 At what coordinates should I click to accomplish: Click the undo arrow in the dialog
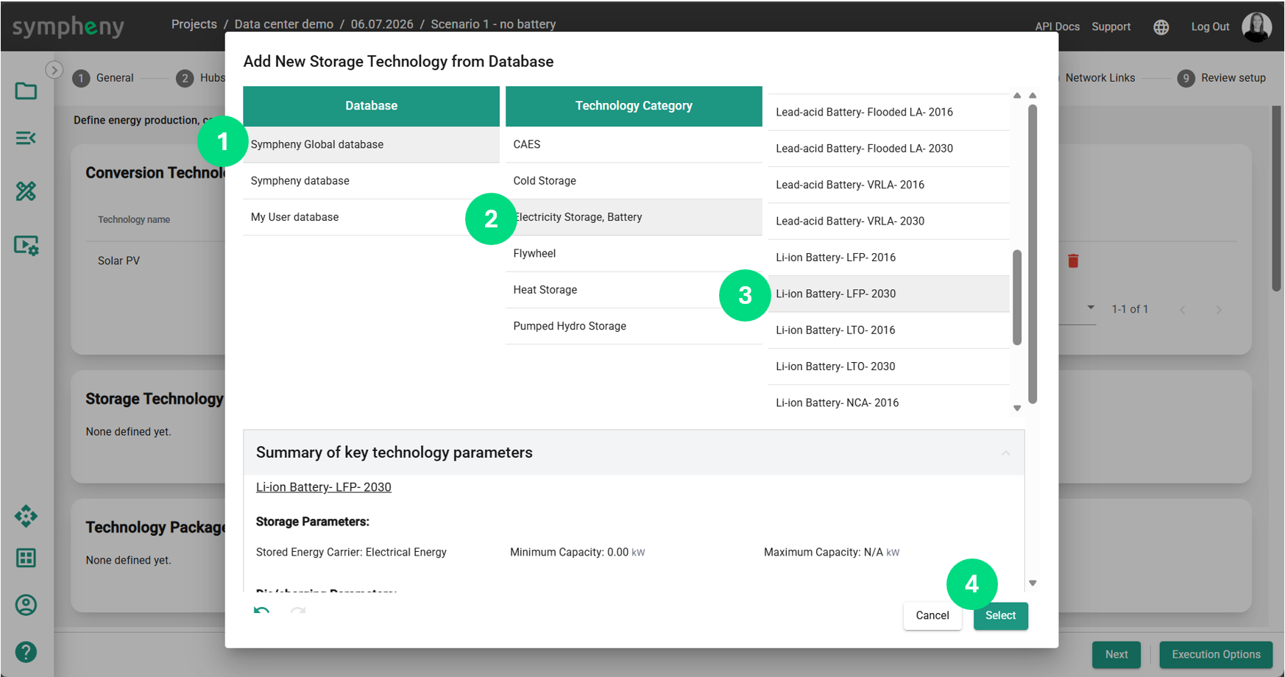coord(261,612)
